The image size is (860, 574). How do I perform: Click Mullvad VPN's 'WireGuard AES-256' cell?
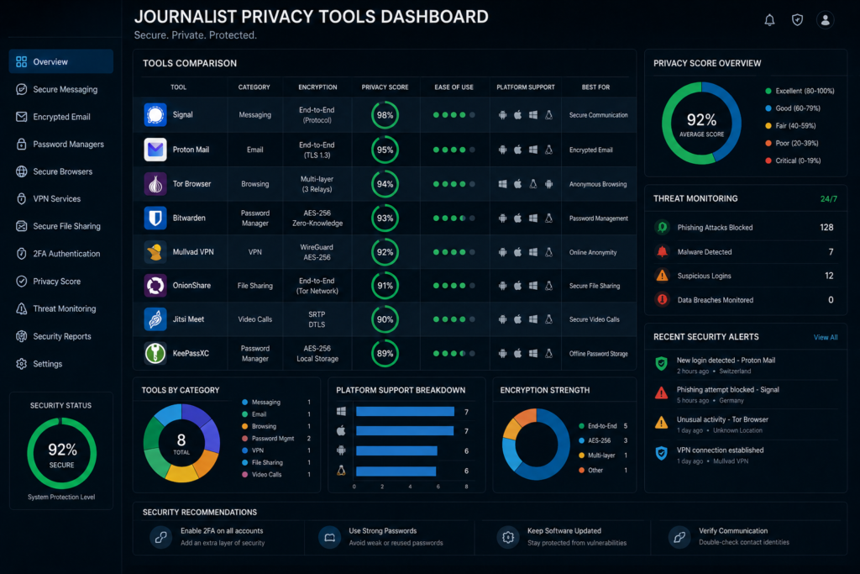[317, 252]
